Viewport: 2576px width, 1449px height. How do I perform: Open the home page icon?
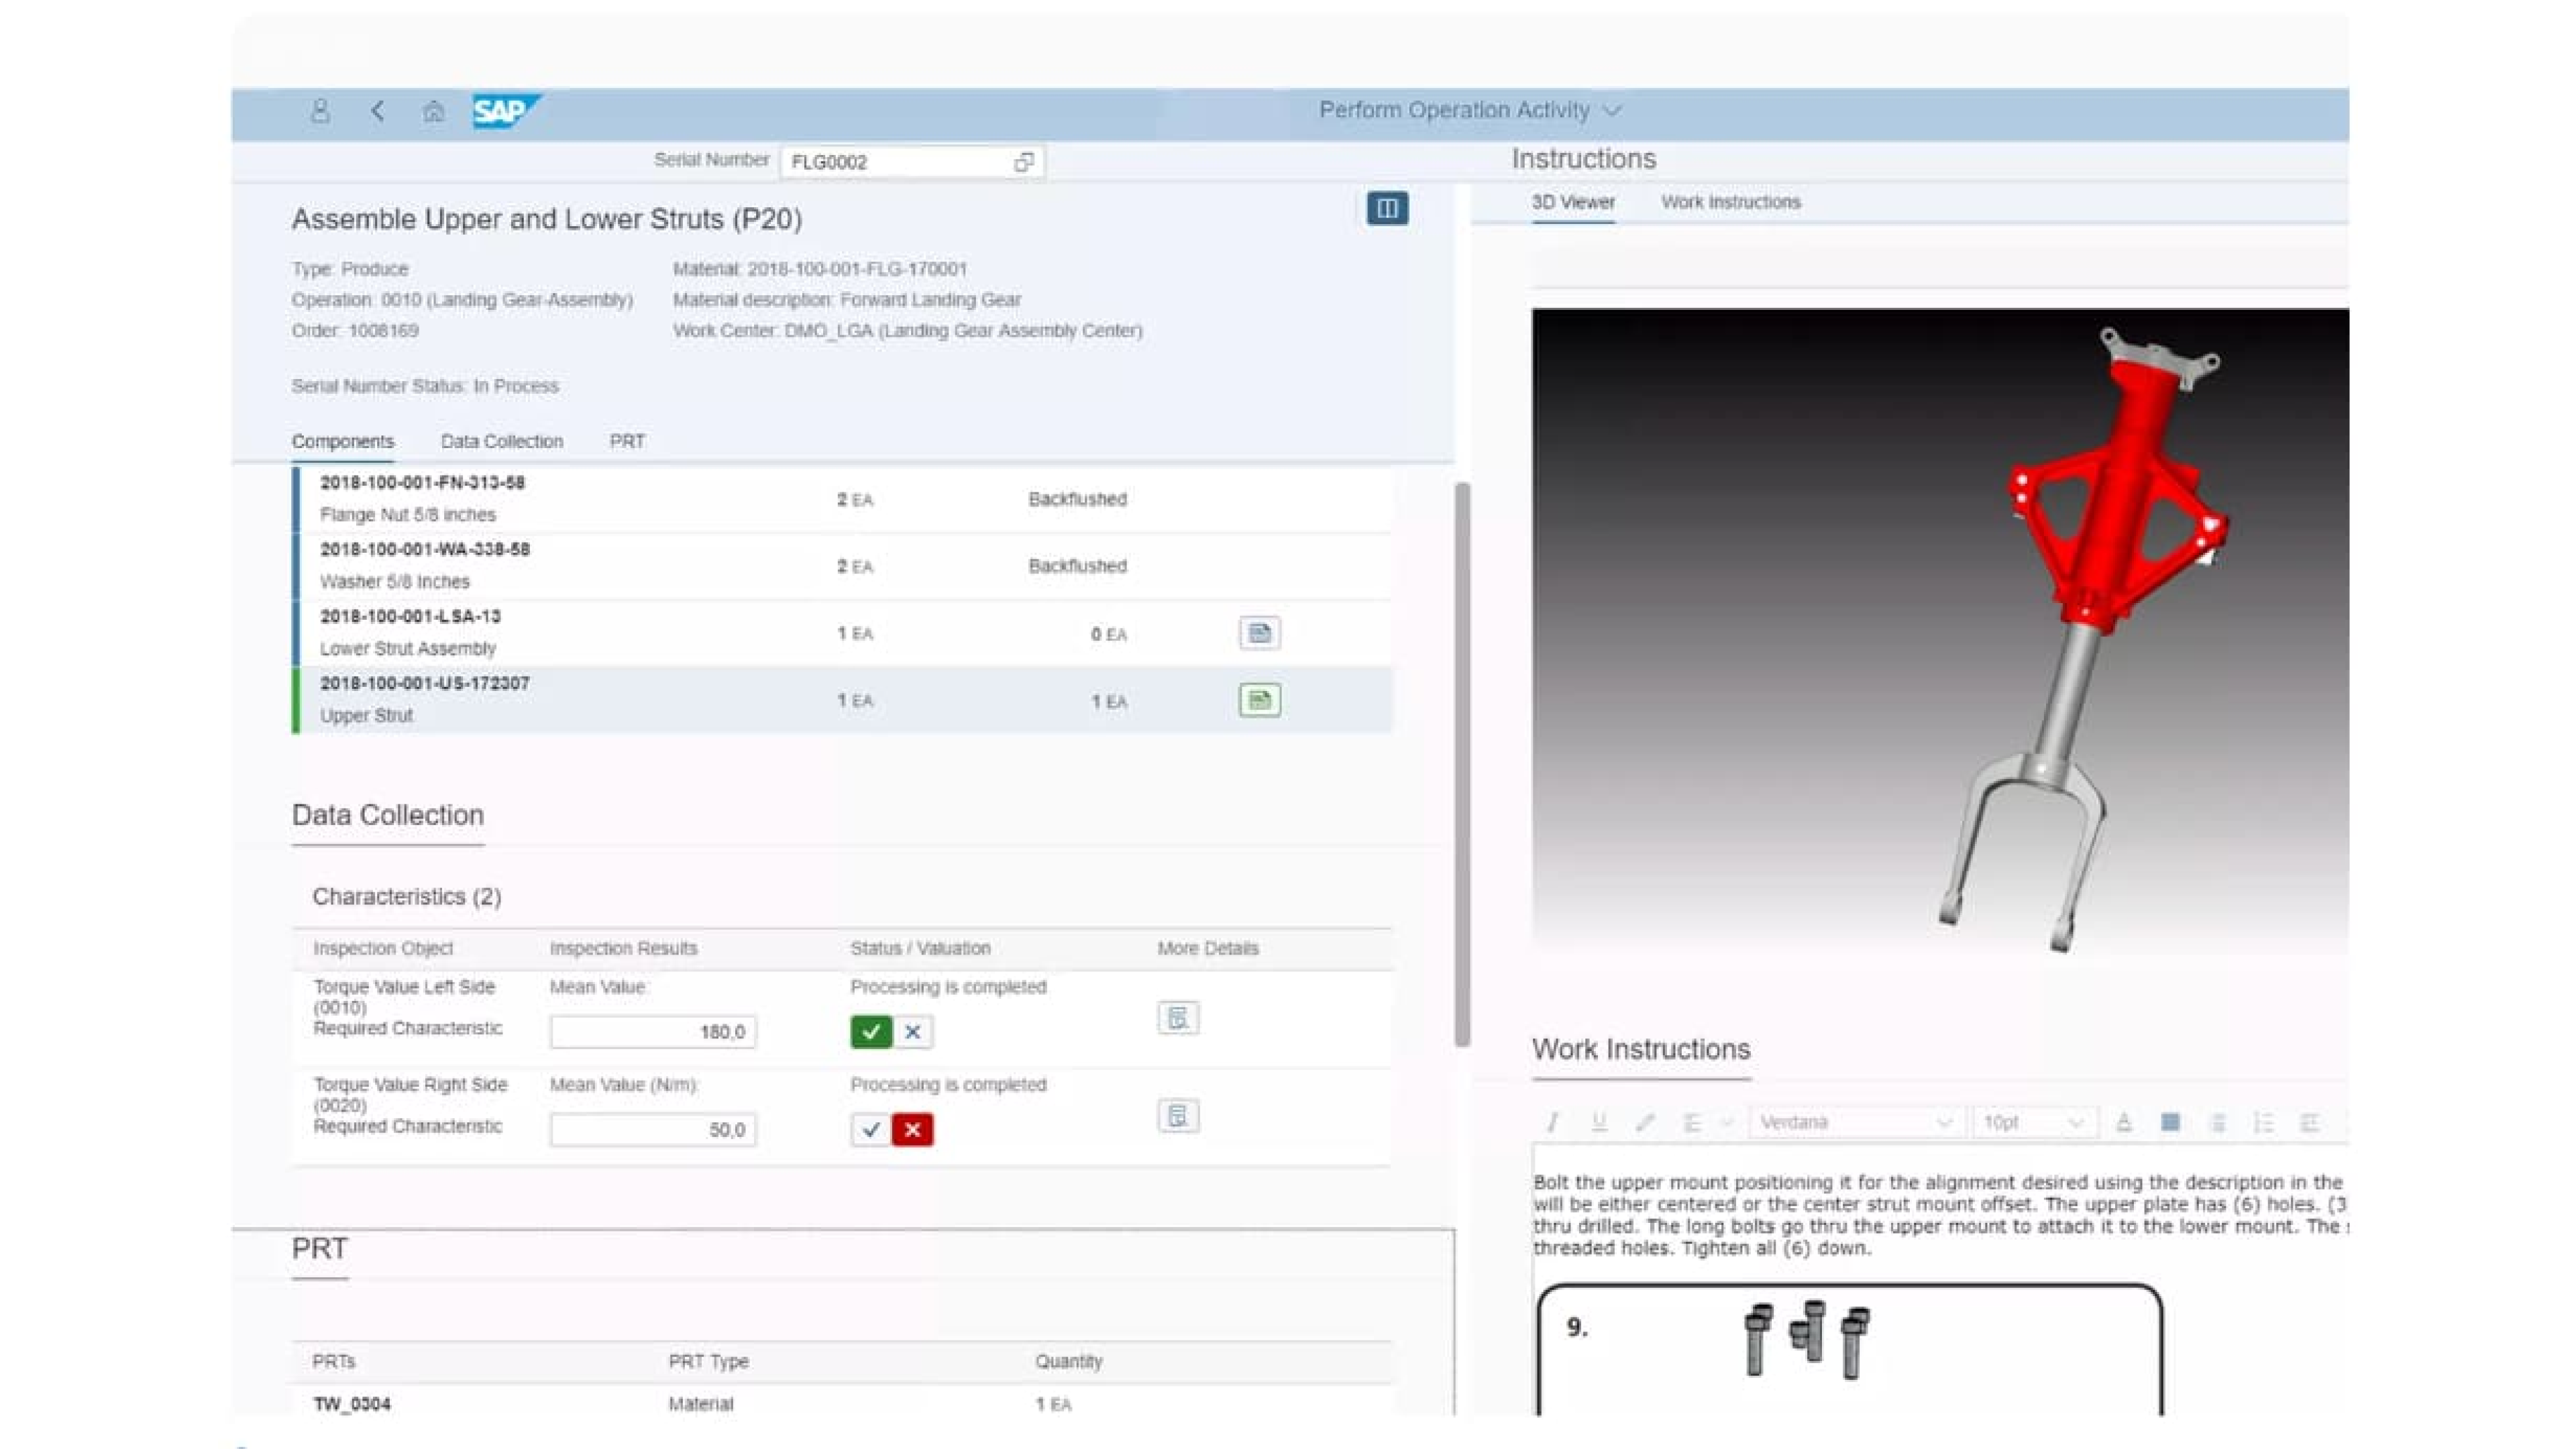click(x=433, y=111)
